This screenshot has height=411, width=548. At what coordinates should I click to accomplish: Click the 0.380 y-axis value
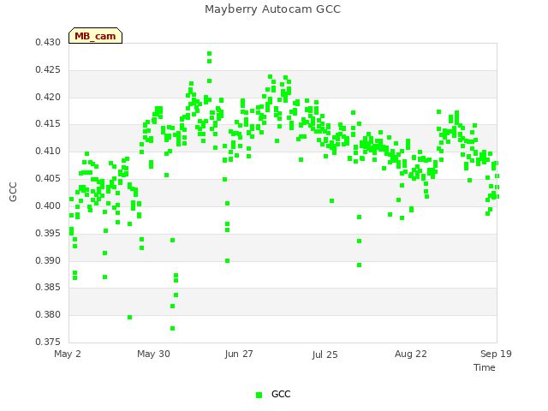48,314
